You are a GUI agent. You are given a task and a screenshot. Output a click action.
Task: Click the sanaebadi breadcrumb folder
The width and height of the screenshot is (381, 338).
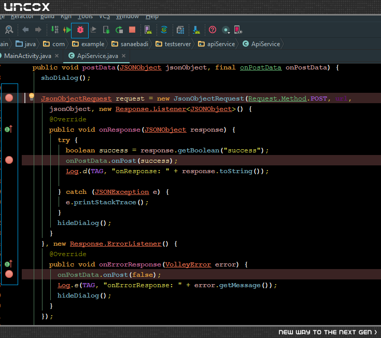coord(130,44)
